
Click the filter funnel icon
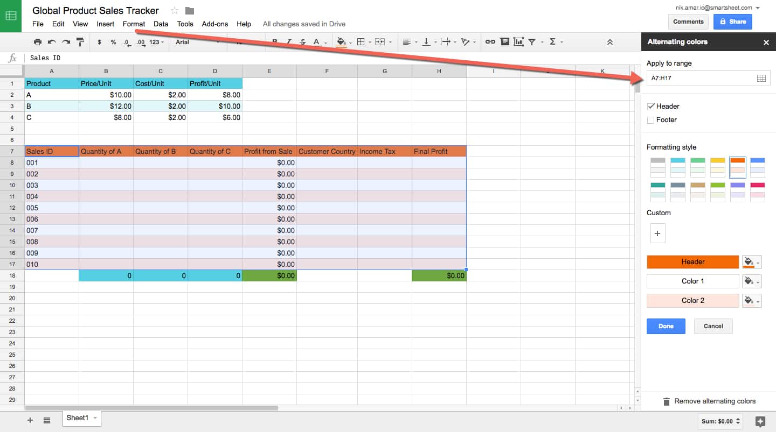point(532,42)
